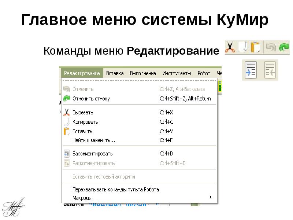Click the Copy pages icon in top toolbar
293x220 pixels.
243,47
